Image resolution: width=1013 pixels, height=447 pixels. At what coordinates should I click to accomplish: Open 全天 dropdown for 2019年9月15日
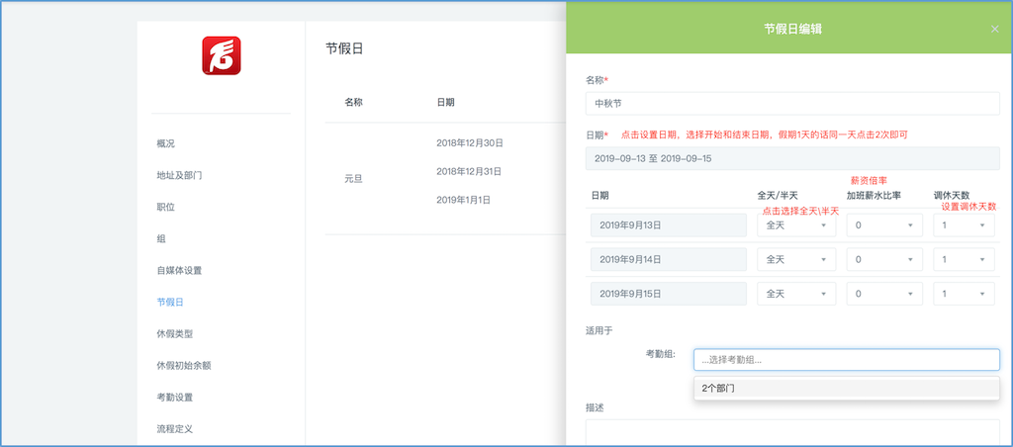coord(796,294)
